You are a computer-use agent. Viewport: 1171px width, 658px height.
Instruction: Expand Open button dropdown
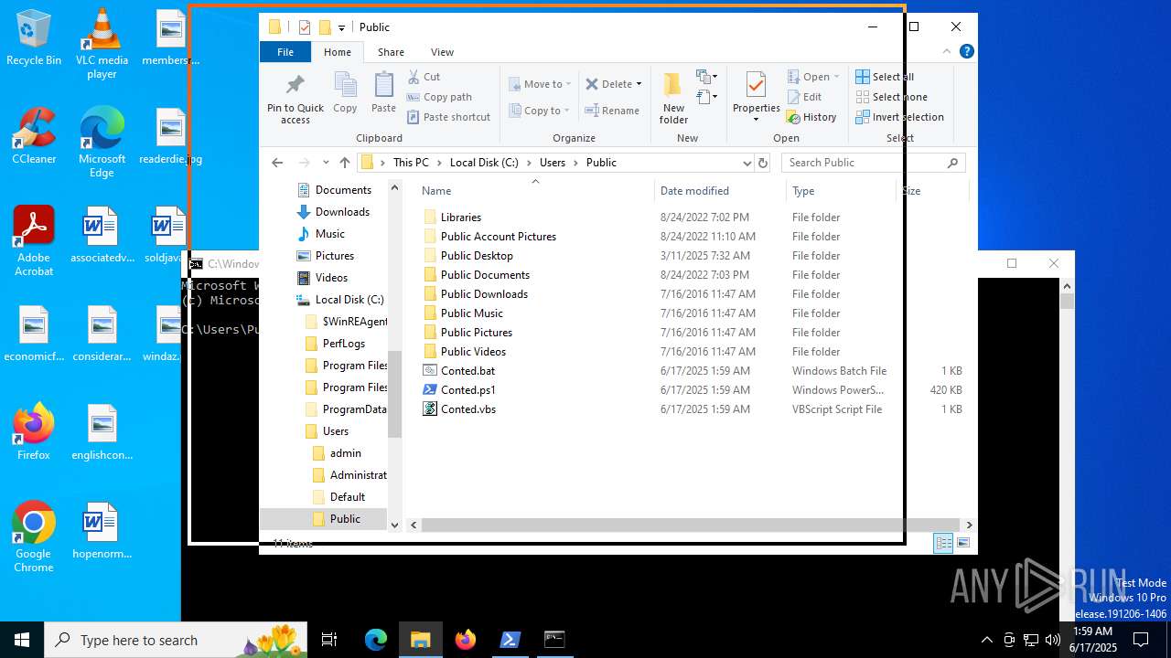[837, 77]
